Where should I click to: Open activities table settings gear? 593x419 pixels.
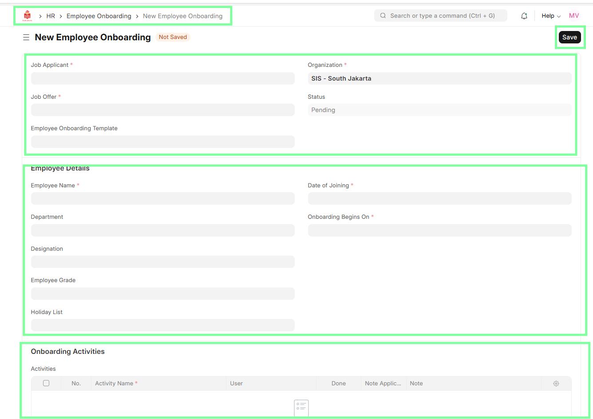556,384
